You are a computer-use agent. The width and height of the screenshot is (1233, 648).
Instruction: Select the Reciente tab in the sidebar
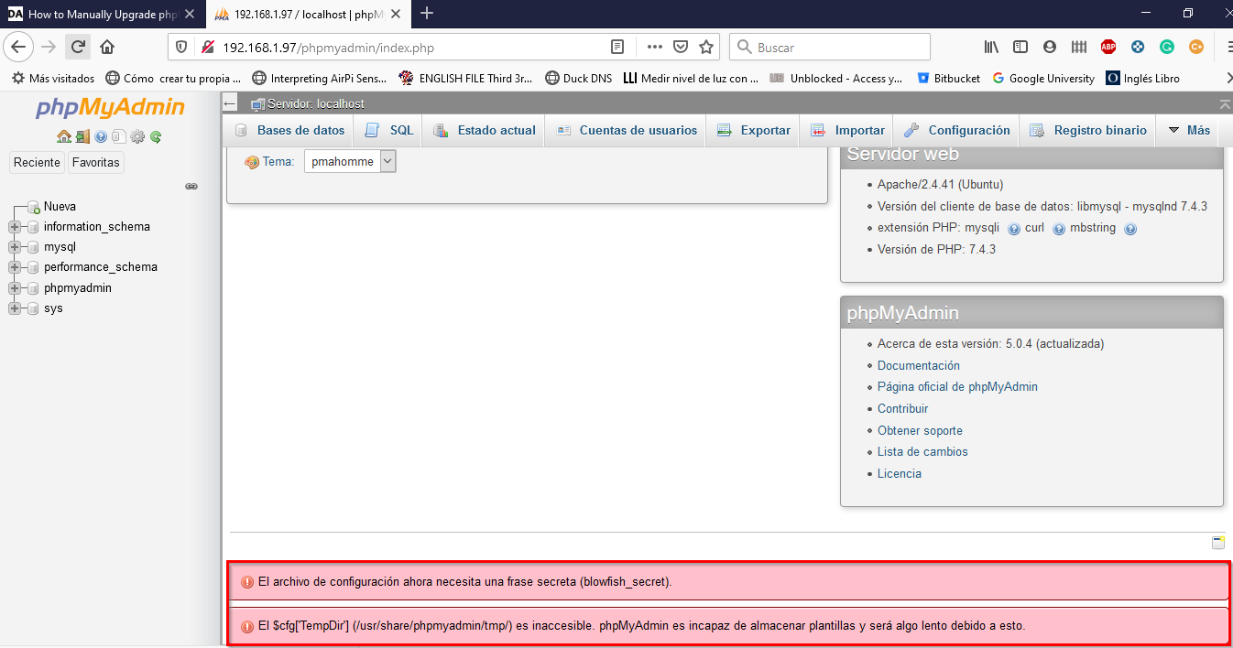(x=36, y=162)
